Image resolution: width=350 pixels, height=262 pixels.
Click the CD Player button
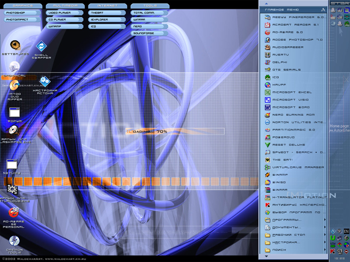pyautogui.click(x=64, y=20)
